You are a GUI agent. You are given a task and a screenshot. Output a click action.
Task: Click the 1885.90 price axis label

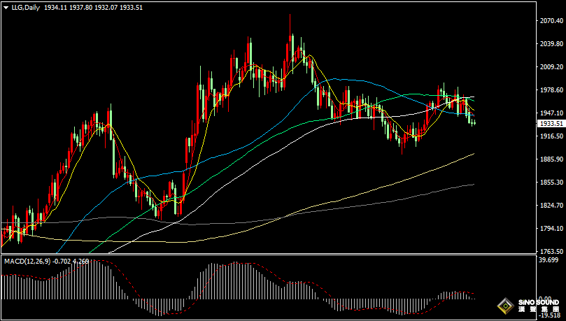pos(551,159)
